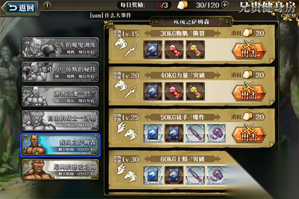This screenshot has width=299, height=199.
Task: Open the 尼姆的慈爱之间 stage tab
Action: tap(60, 170)
